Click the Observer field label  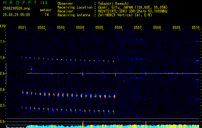[x=65, y=4]
